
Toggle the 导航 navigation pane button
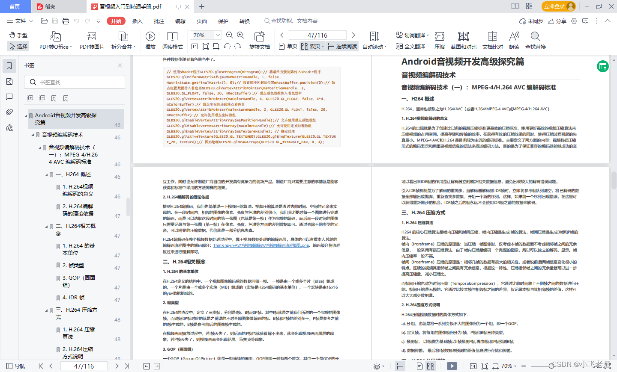(16, 366)
